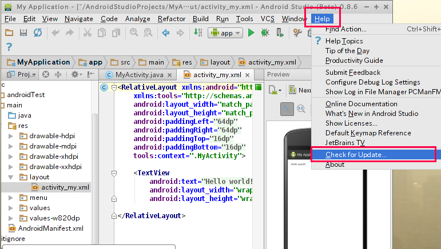Click the Collapse All icon in Project panel
Screen dimensions: 441x249
[x=58, y=74]
